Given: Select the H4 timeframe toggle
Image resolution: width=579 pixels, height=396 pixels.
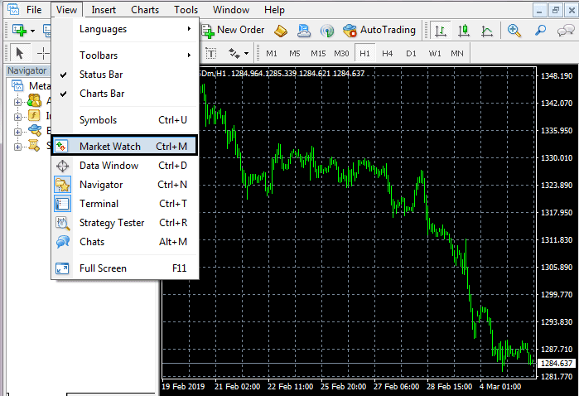Looking at the screenshot, I should (x=388, y=53).
